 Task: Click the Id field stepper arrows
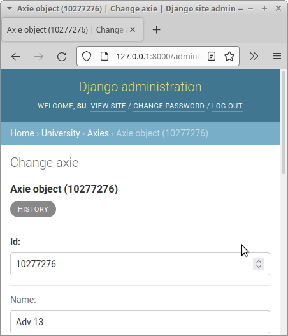[259, 264]
